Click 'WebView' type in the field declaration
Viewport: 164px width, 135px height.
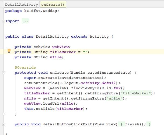(x=42, y=47)
